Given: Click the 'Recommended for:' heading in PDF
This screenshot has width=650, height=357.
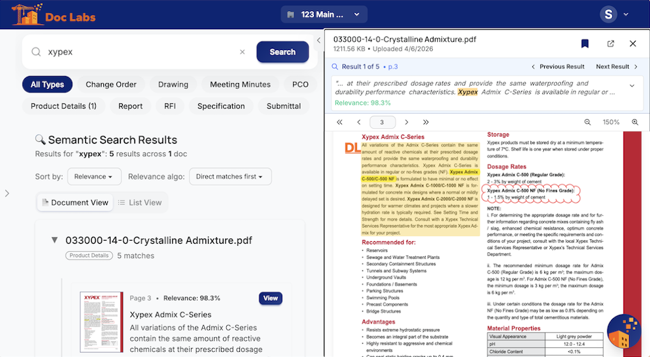Looking at the screenshot, I should coord(389,242).
